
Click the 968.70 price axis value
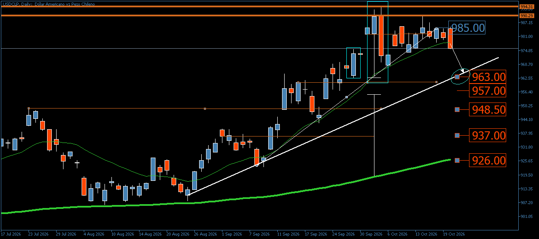point(526,64)
